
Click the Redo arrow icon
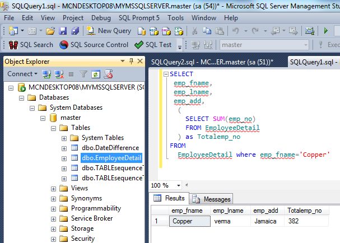point(255,31)
